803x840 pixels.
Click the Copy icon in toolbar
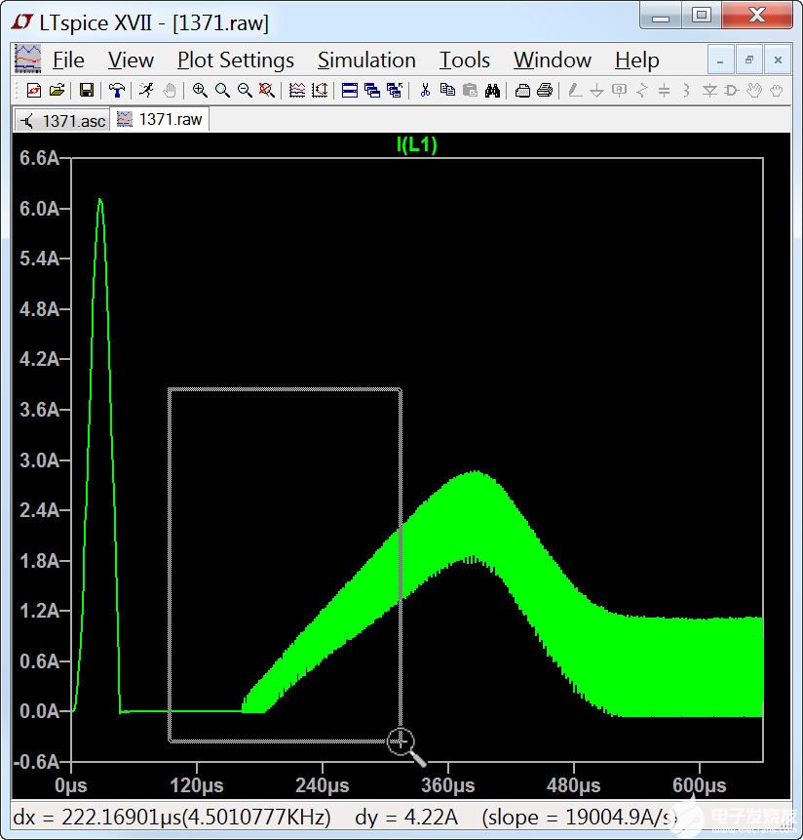tap(447, 91)
